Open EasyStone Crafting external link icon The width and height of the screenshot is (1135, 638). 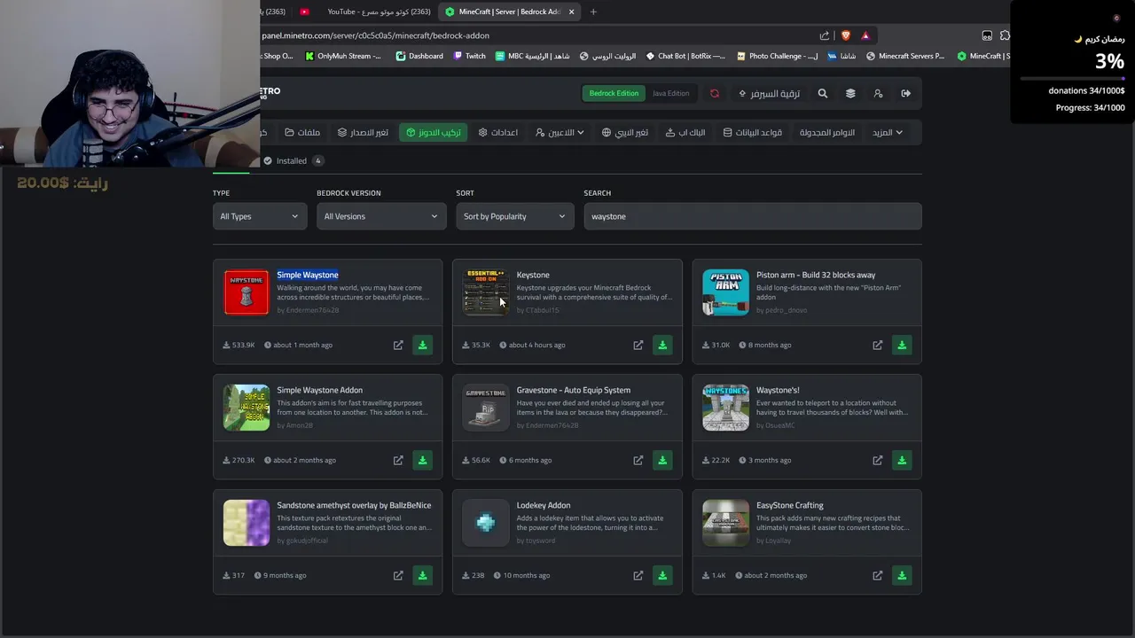(877, 575)
